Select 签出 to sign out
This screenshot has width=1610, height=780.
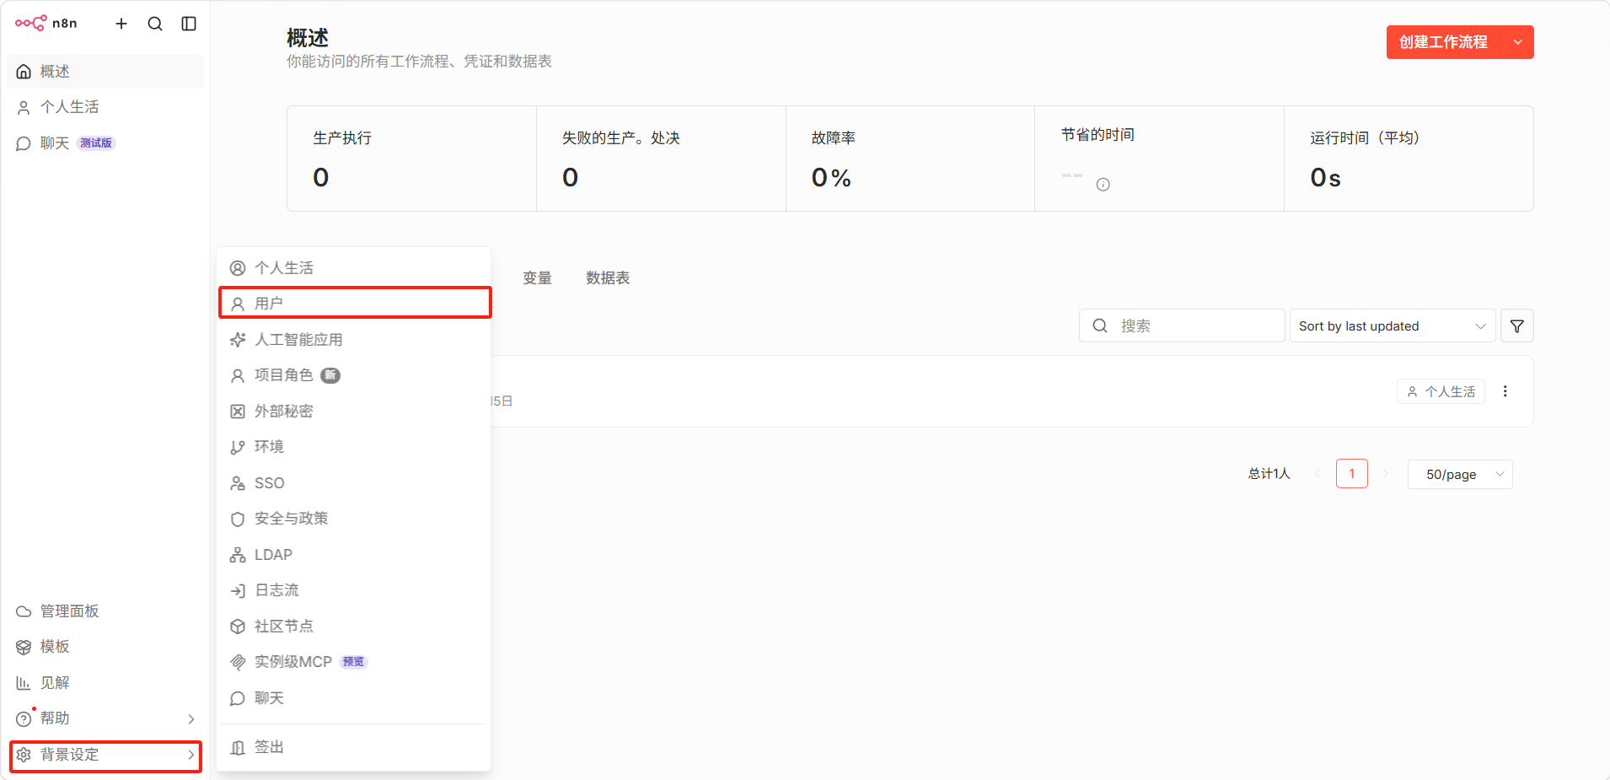click(x=354, y=747)
